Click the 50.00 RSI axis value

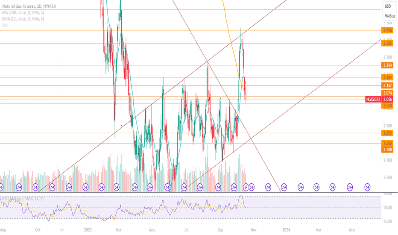[x=387, y=208]
